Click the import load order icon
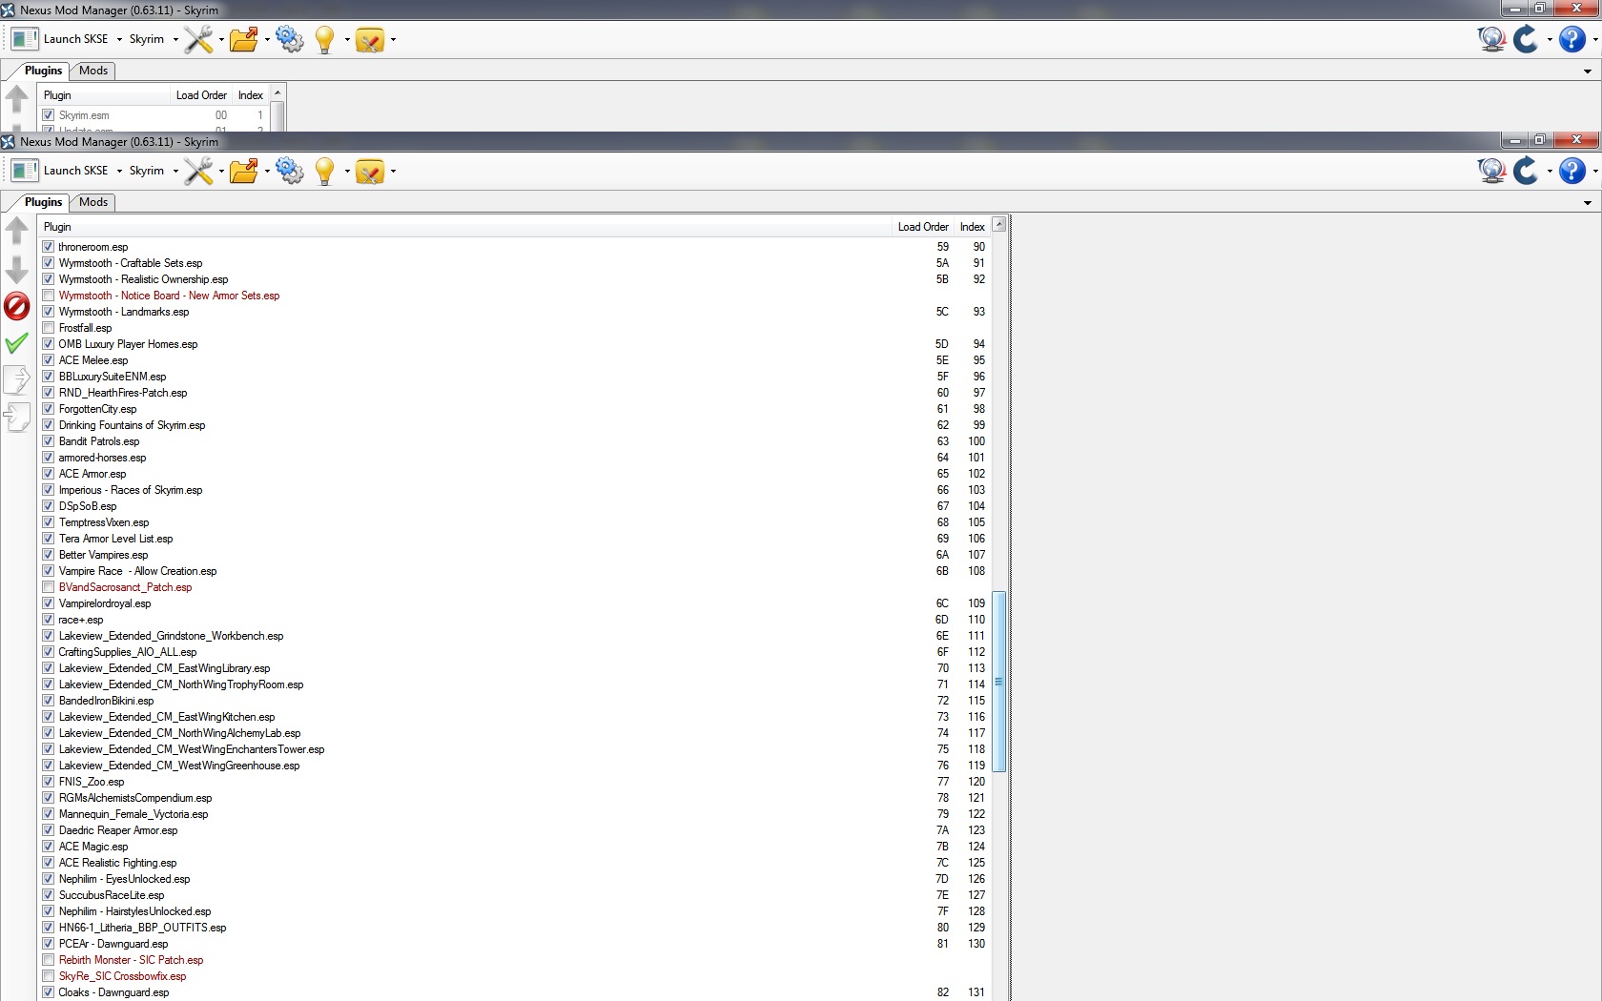The image size is (1602, 1001). click(x=17, y=417)
